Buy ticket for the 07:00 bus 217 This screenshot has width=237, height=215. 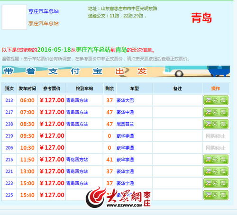216,112
